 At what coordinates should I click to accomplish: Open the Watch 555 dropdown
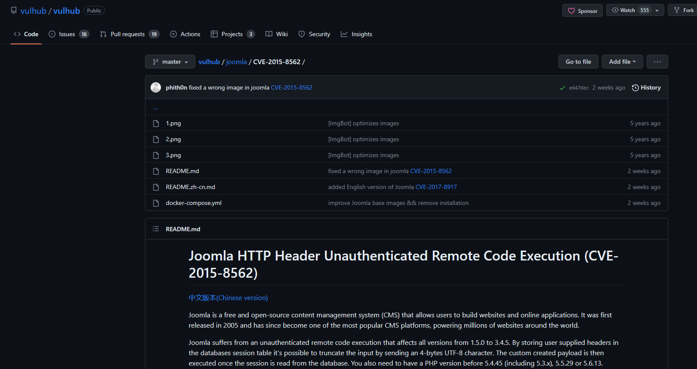point(635,10)
